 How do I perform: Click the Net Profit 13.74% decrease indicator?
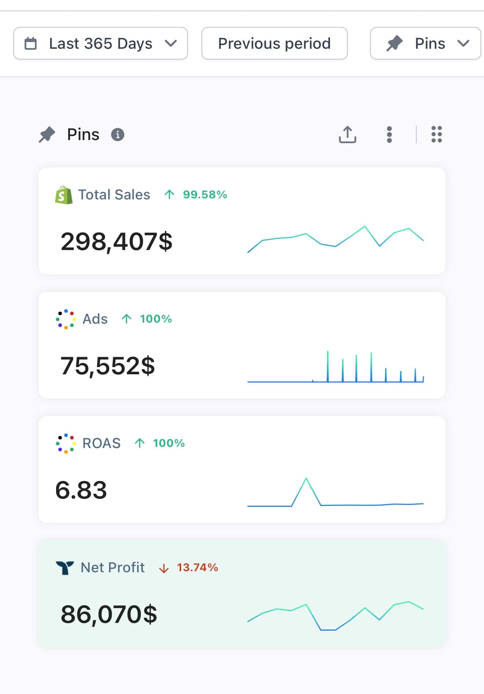point(188,568)
